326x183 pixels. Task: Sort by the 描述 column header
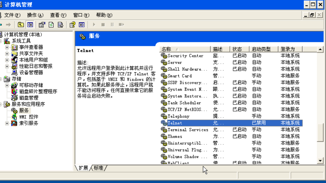[220, 49]
